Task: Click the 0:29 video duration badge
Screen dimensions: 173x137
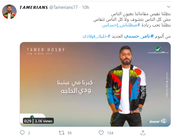Action: tap(28, 121)
